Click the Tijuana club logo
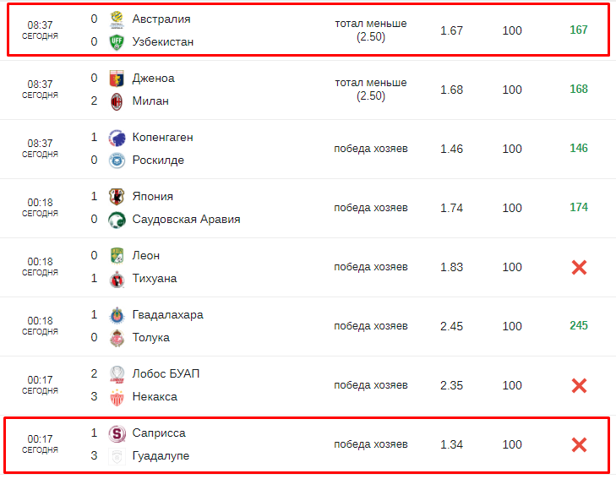The image size is (616, 479). pos(117,279)
